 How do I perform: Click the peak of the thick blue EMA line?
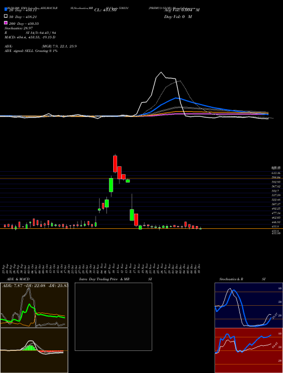coord(176,98)
